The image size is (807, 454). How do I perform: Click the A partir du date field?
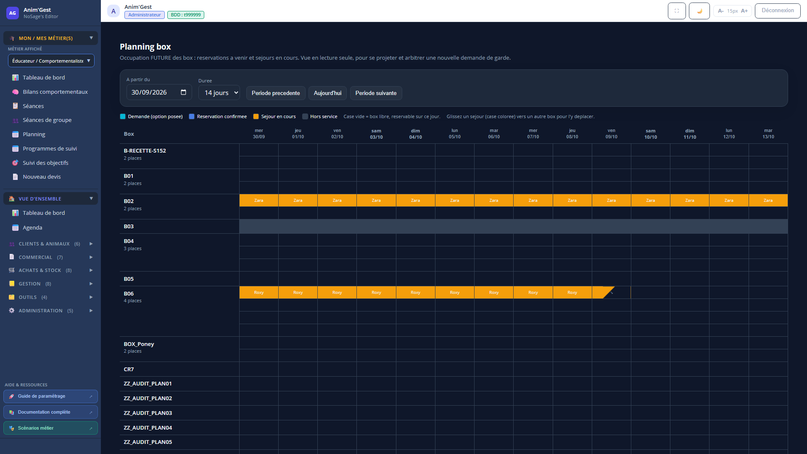(x=159, y=92)
